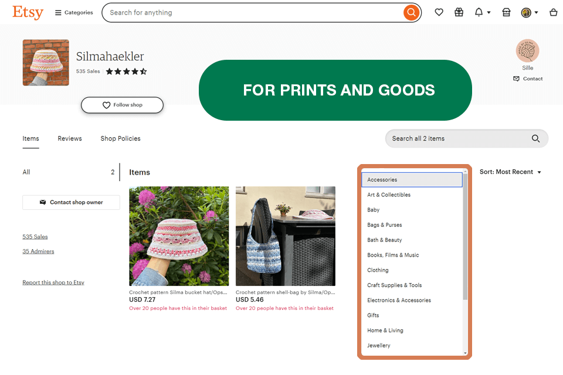Select Electronics & Accessories category
Screen dimensions: 563x375
pos(412,301)
